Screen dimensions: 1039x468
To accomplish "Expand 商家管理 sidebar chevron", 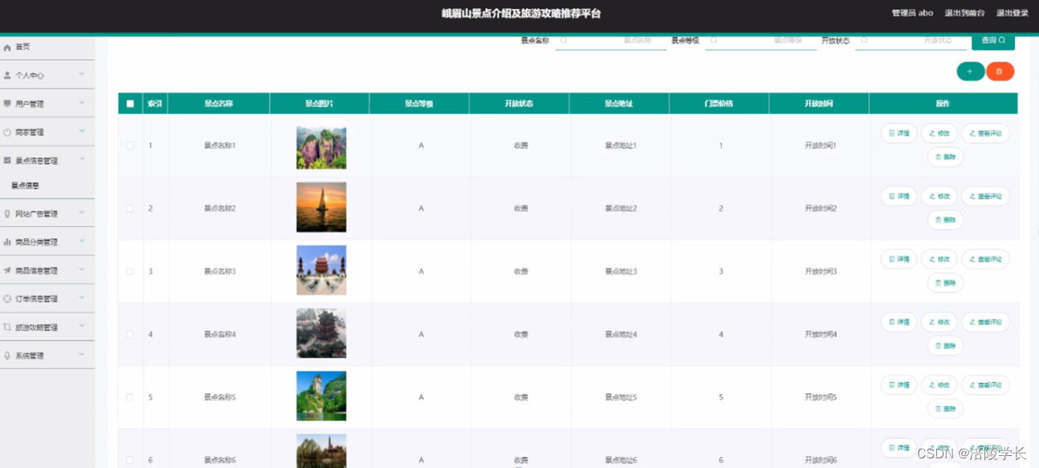I will point(82,132).
